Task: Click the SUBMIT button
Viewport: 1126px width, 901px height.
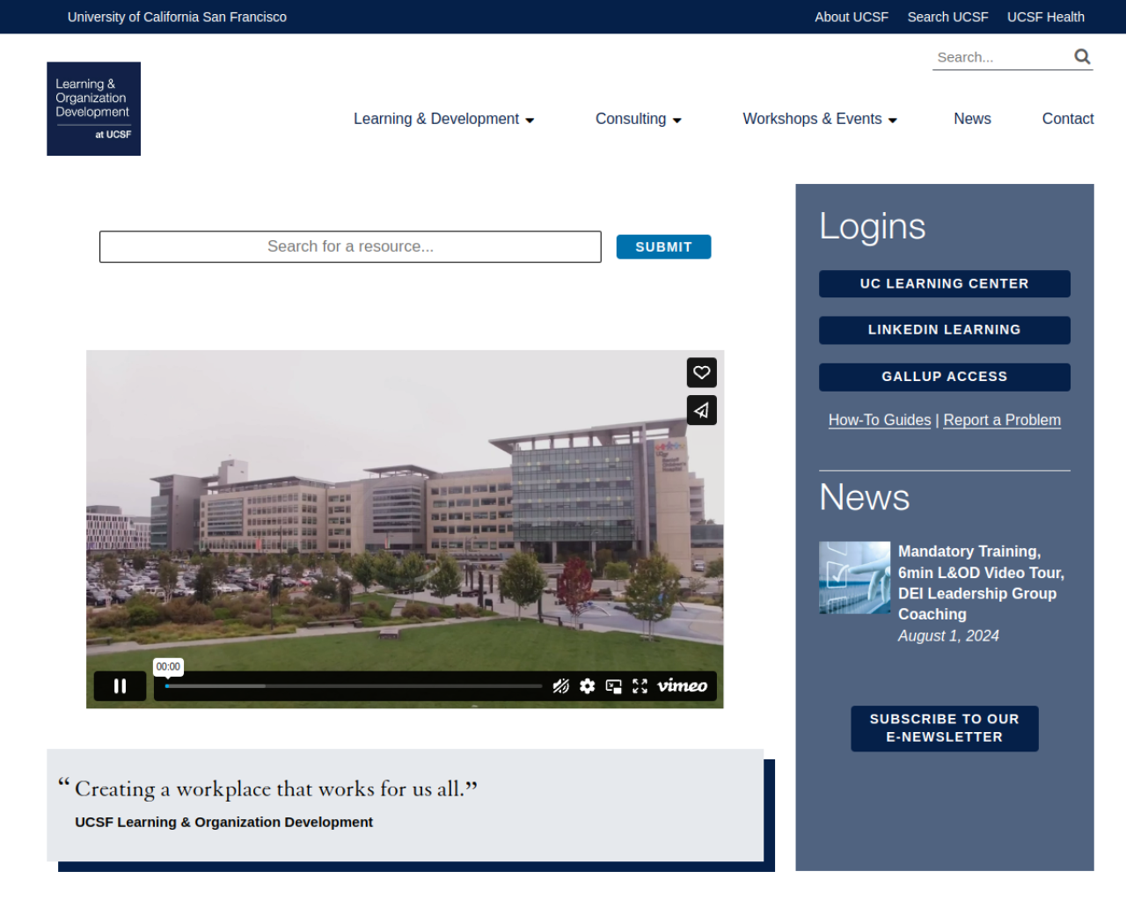Action: (663, 247)
